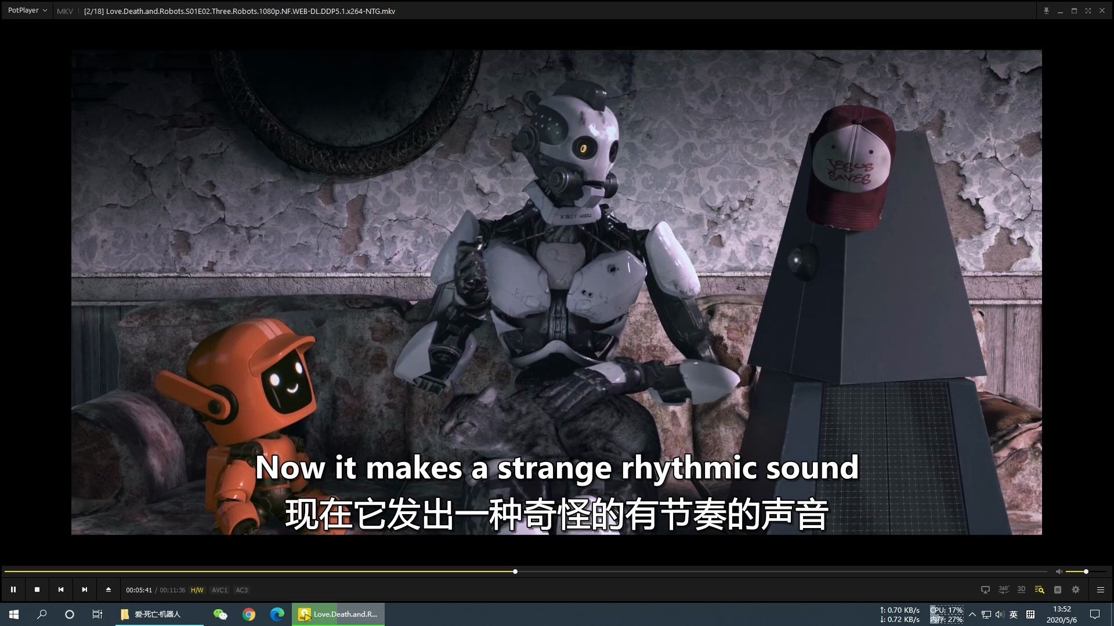Viewport: 1114px width, 626px height.
Task: Toggle the pin always-on-top button
Action: tap(1046, 11)
